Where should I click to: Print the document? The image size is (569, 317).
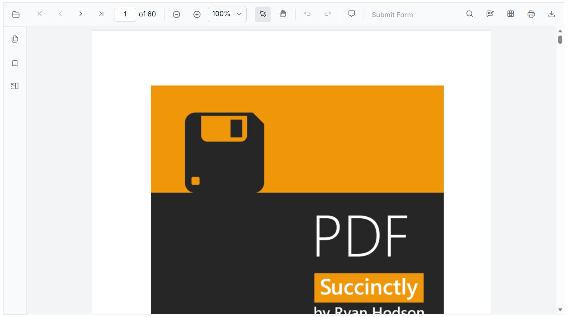tap(531, 14)
